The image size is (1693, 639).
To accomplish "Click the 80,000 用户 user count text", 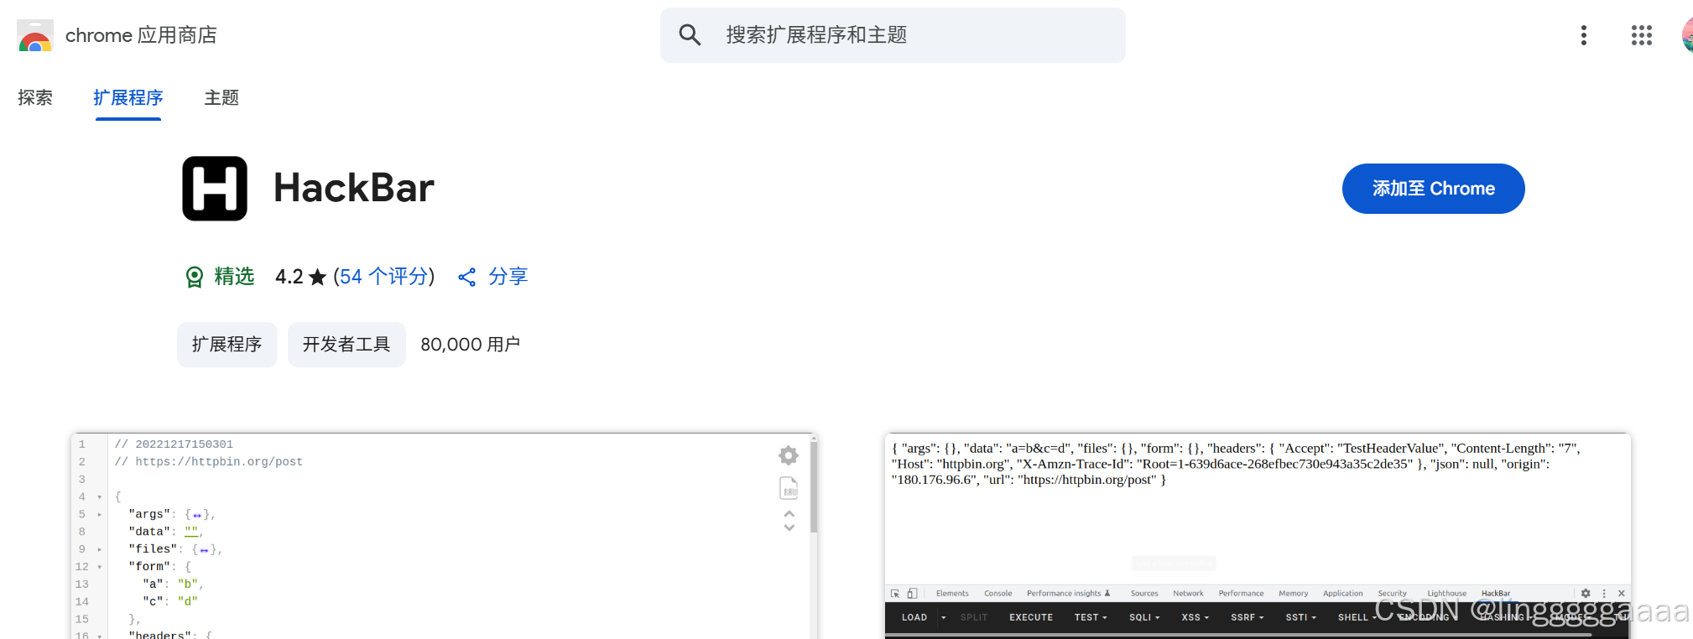I will point(471,345).
